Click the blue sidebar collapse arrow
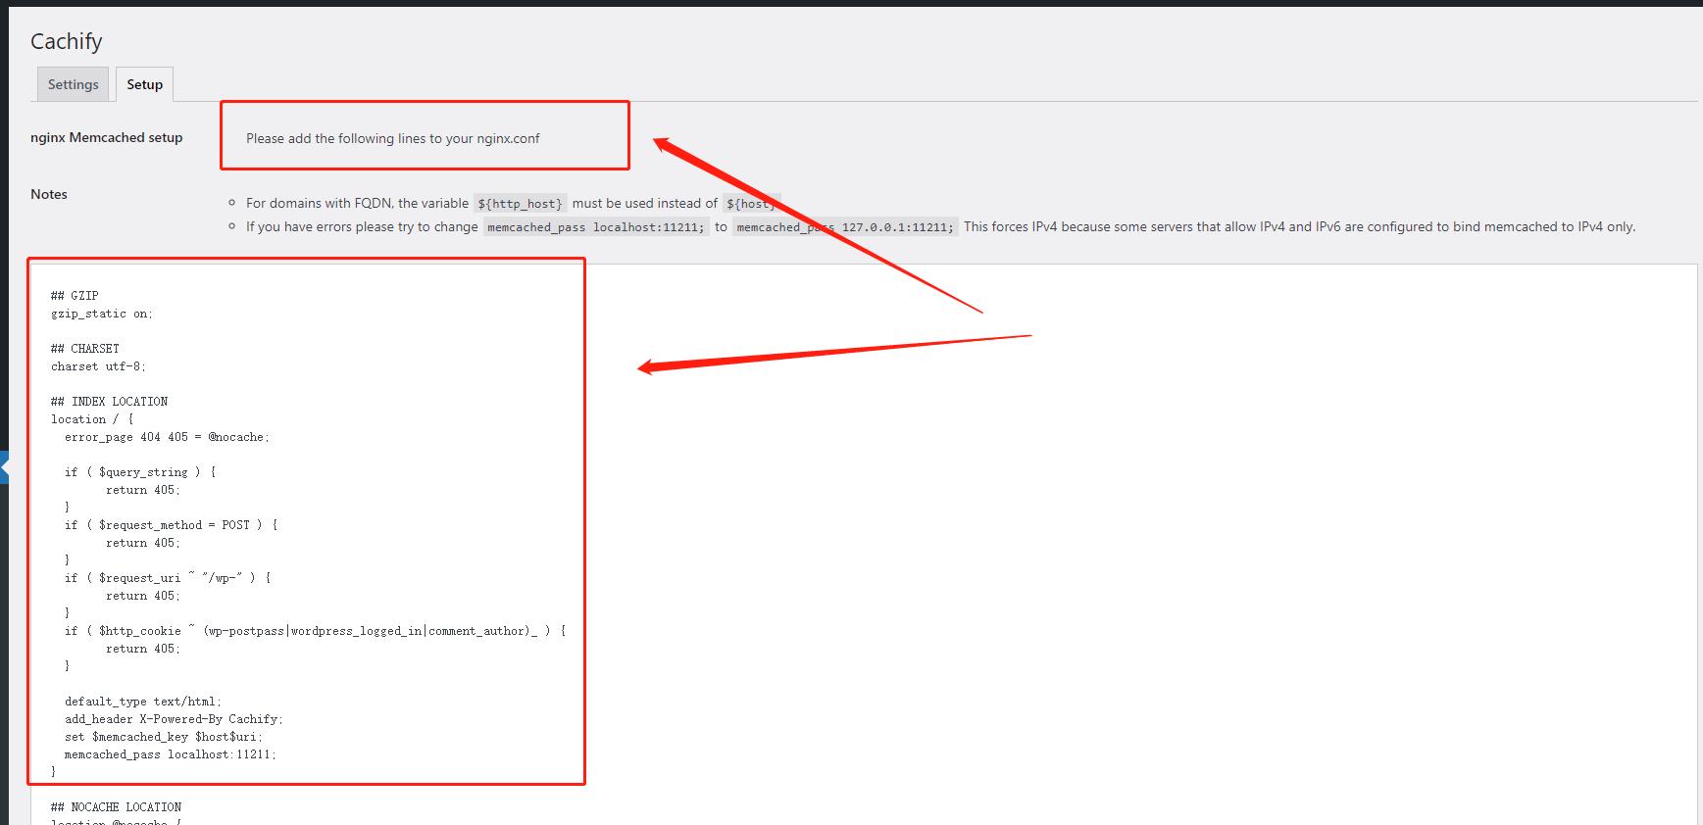The image size is (1703, 825). tap(4, 467)
